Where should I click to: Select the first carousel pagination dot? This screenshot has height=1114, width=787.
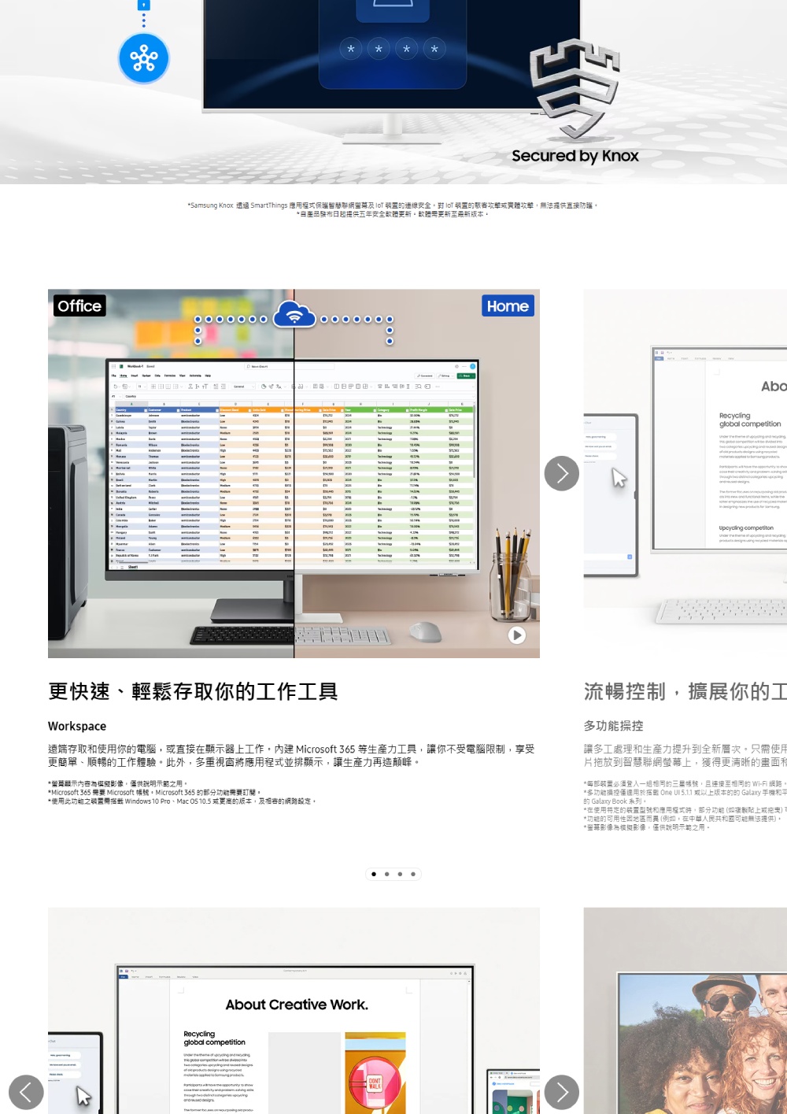(x=374, y=874)
